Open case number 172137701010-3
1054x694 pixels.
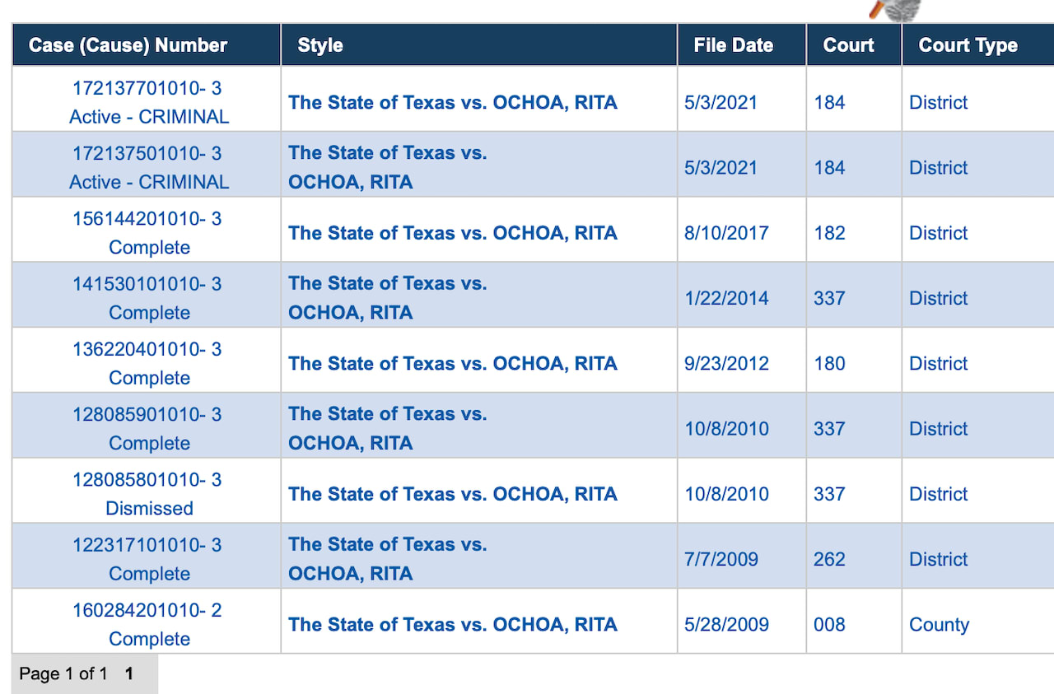point(147,88)
